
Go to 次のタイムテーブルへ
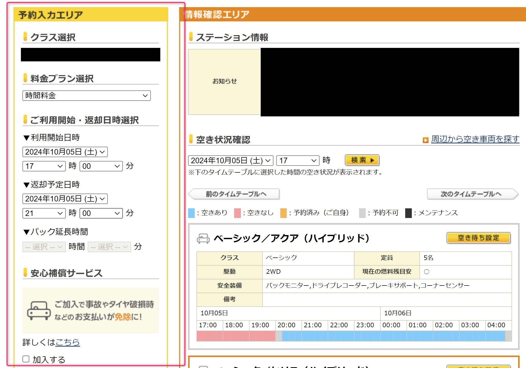473,194
